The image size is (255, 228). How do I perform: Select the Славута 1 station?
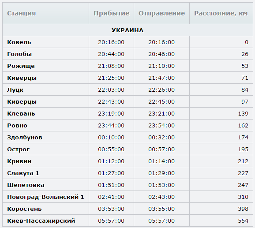[23, 173]
